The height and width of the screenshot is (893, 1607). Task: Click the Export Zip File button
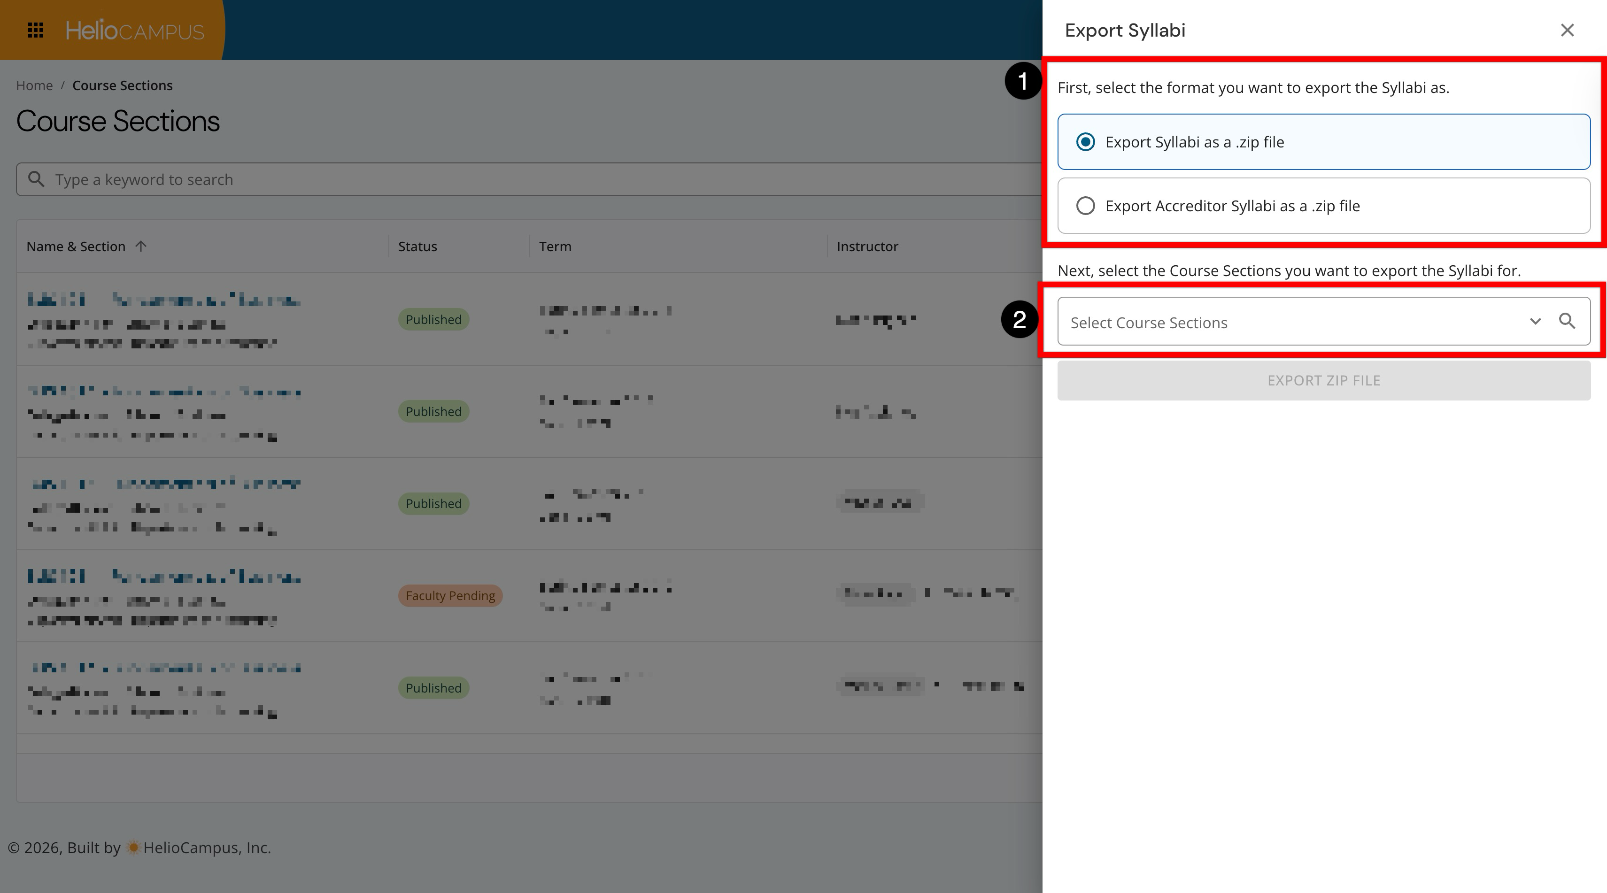[x=1323, y=380]
